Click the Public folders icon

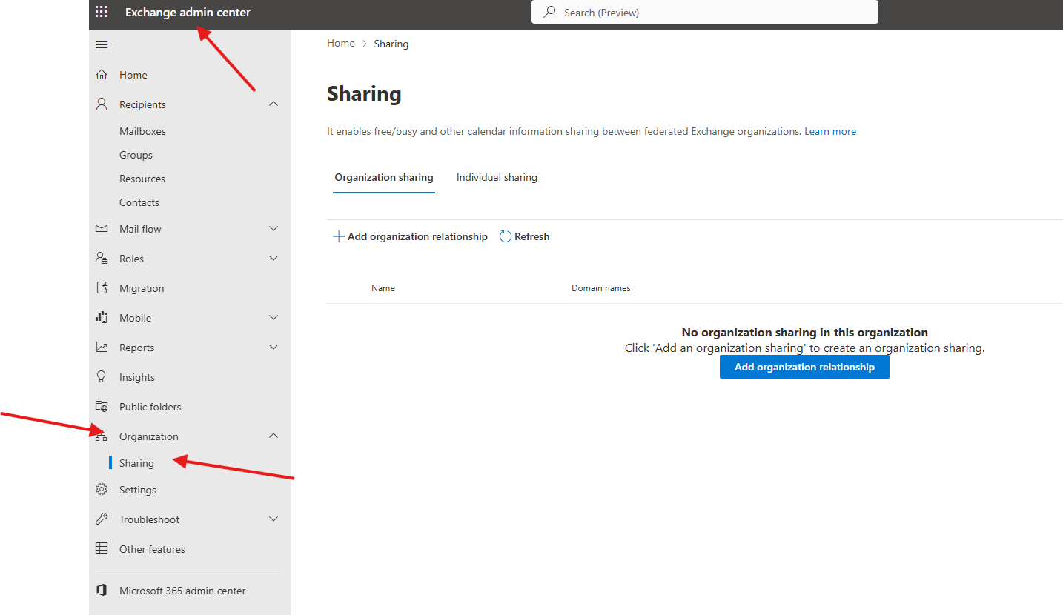pyautogui.click(x=102, y=407)
